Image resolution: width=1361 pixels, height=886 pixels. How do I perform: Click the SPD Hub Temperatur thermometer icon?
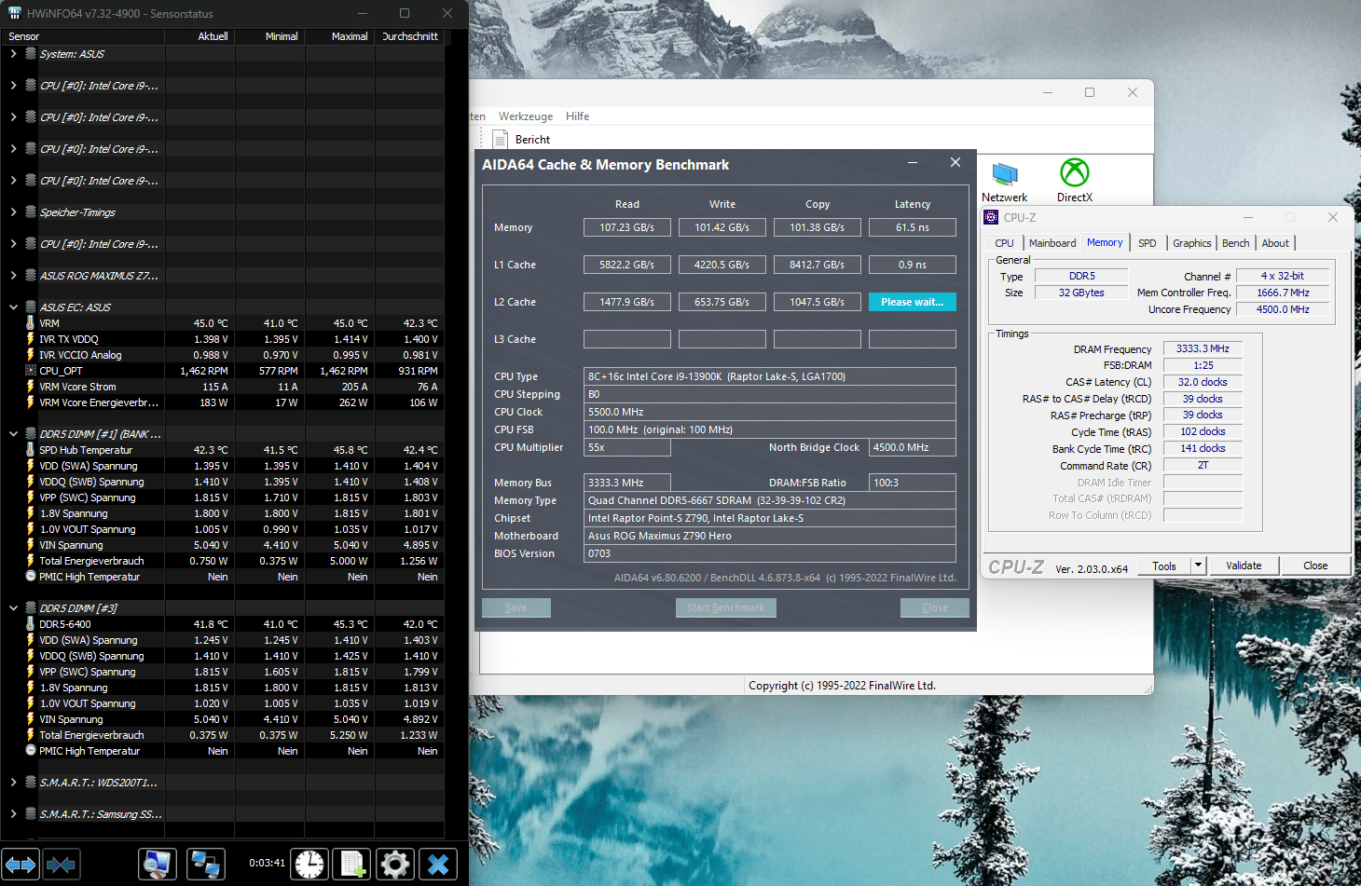pos(31,450)
